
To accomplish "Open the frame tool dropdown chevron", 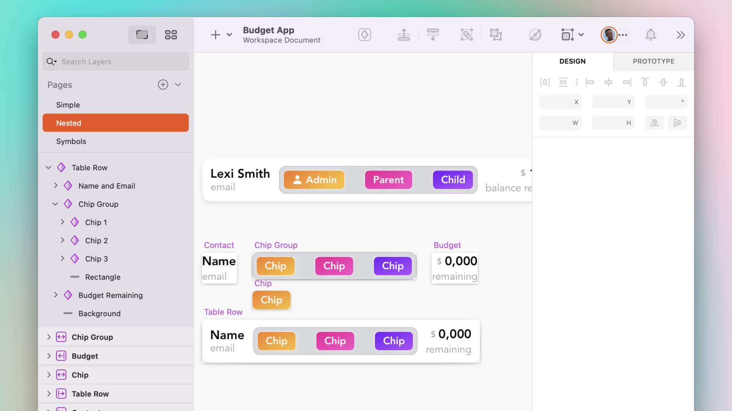I will pyautogui.click(x=581, y=35).
